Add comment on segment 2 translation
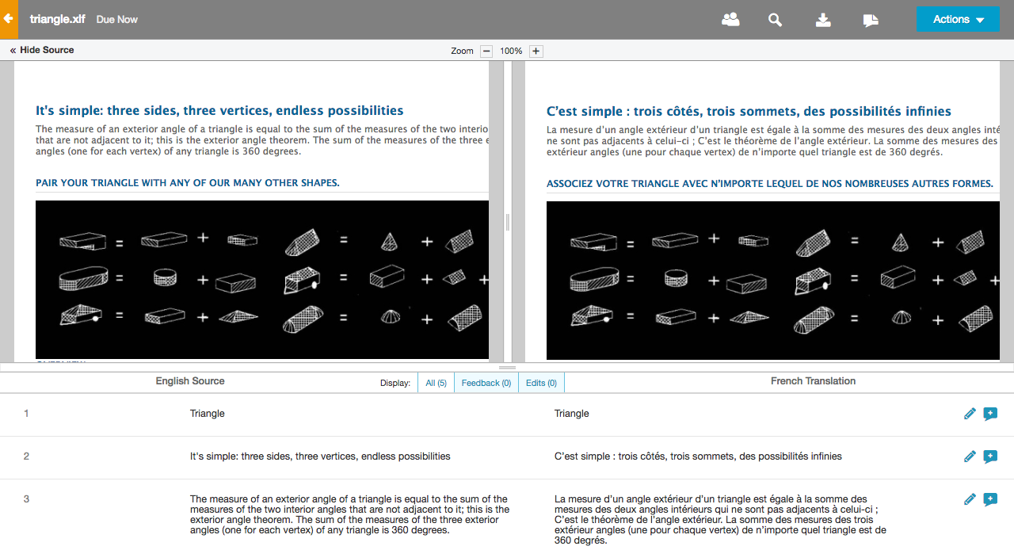1014x550 pixels. tap(990, 456)
